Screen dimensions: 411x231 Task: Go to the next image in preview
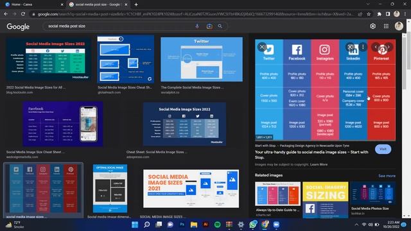389,47
